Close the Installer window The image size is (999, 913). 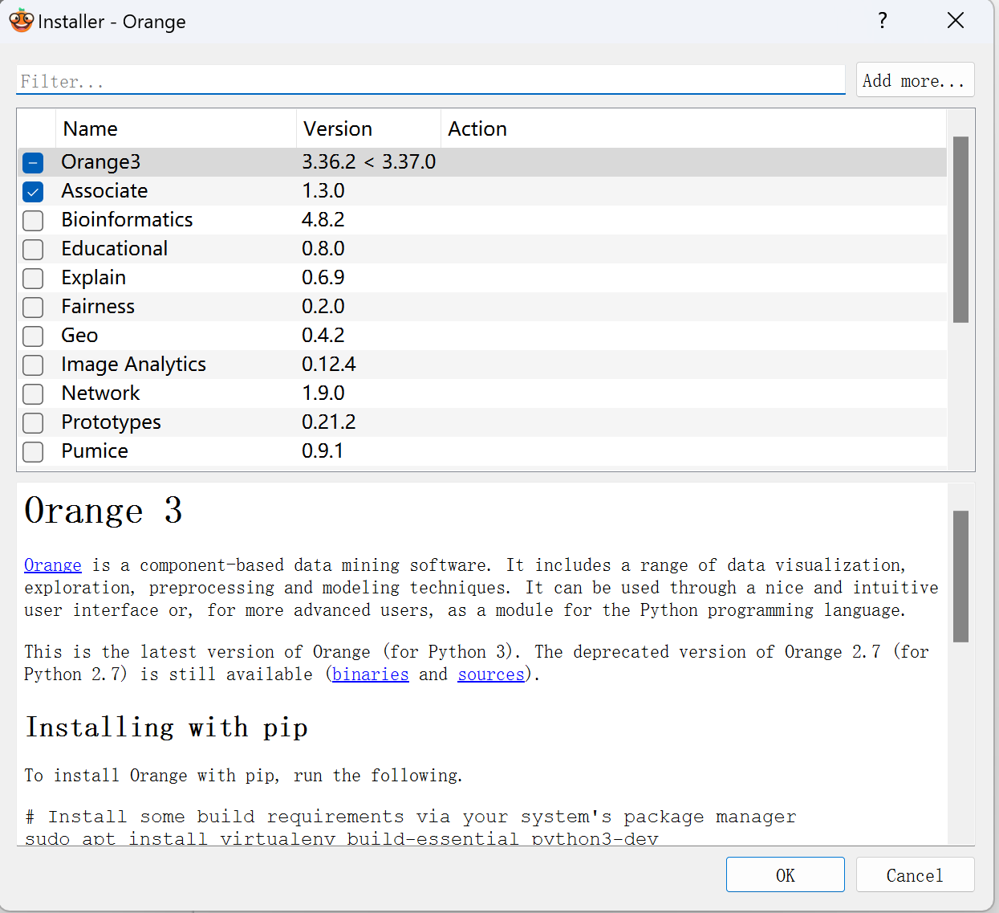coord(955,21)
